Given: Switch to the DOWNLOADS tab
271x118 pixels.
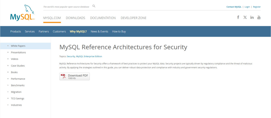Looking at the screenshot, I should pos(76,18).
